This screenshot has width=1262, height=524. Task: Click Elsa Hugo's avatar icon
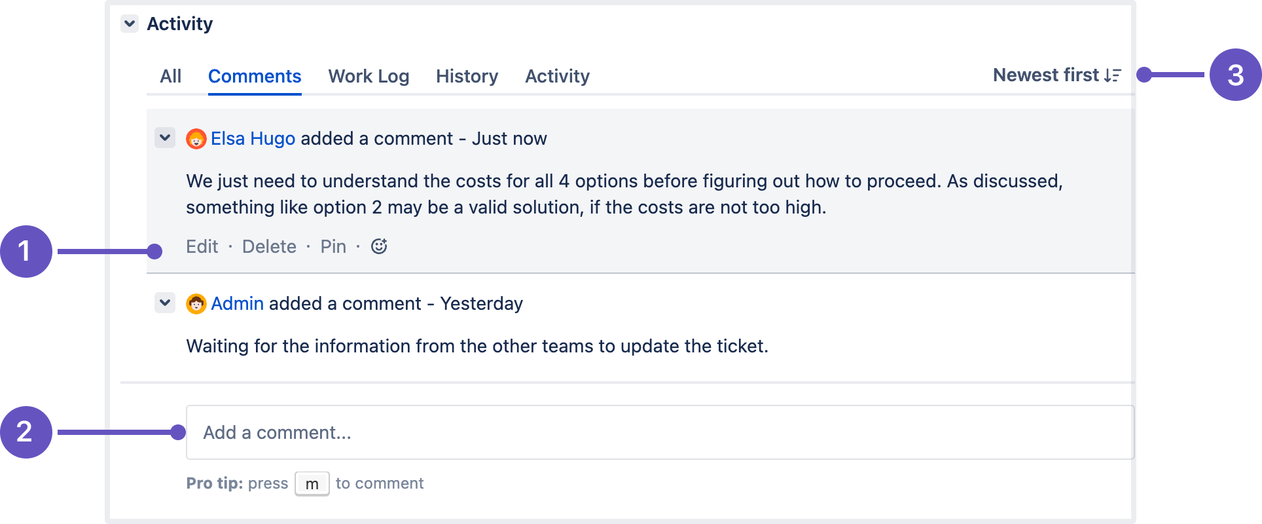pos(196,139)
